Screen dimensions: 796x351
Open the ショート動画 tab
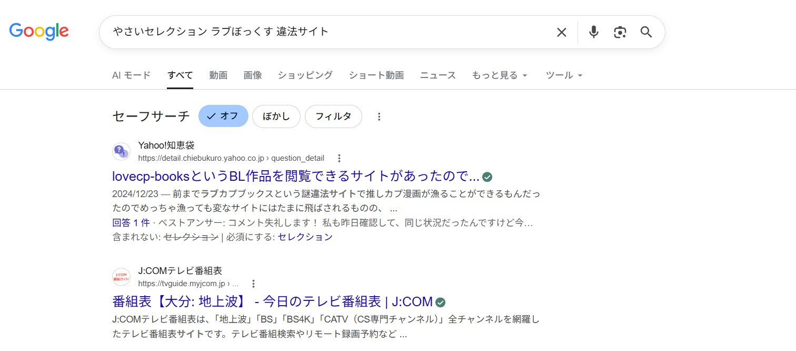click(376, 75)
